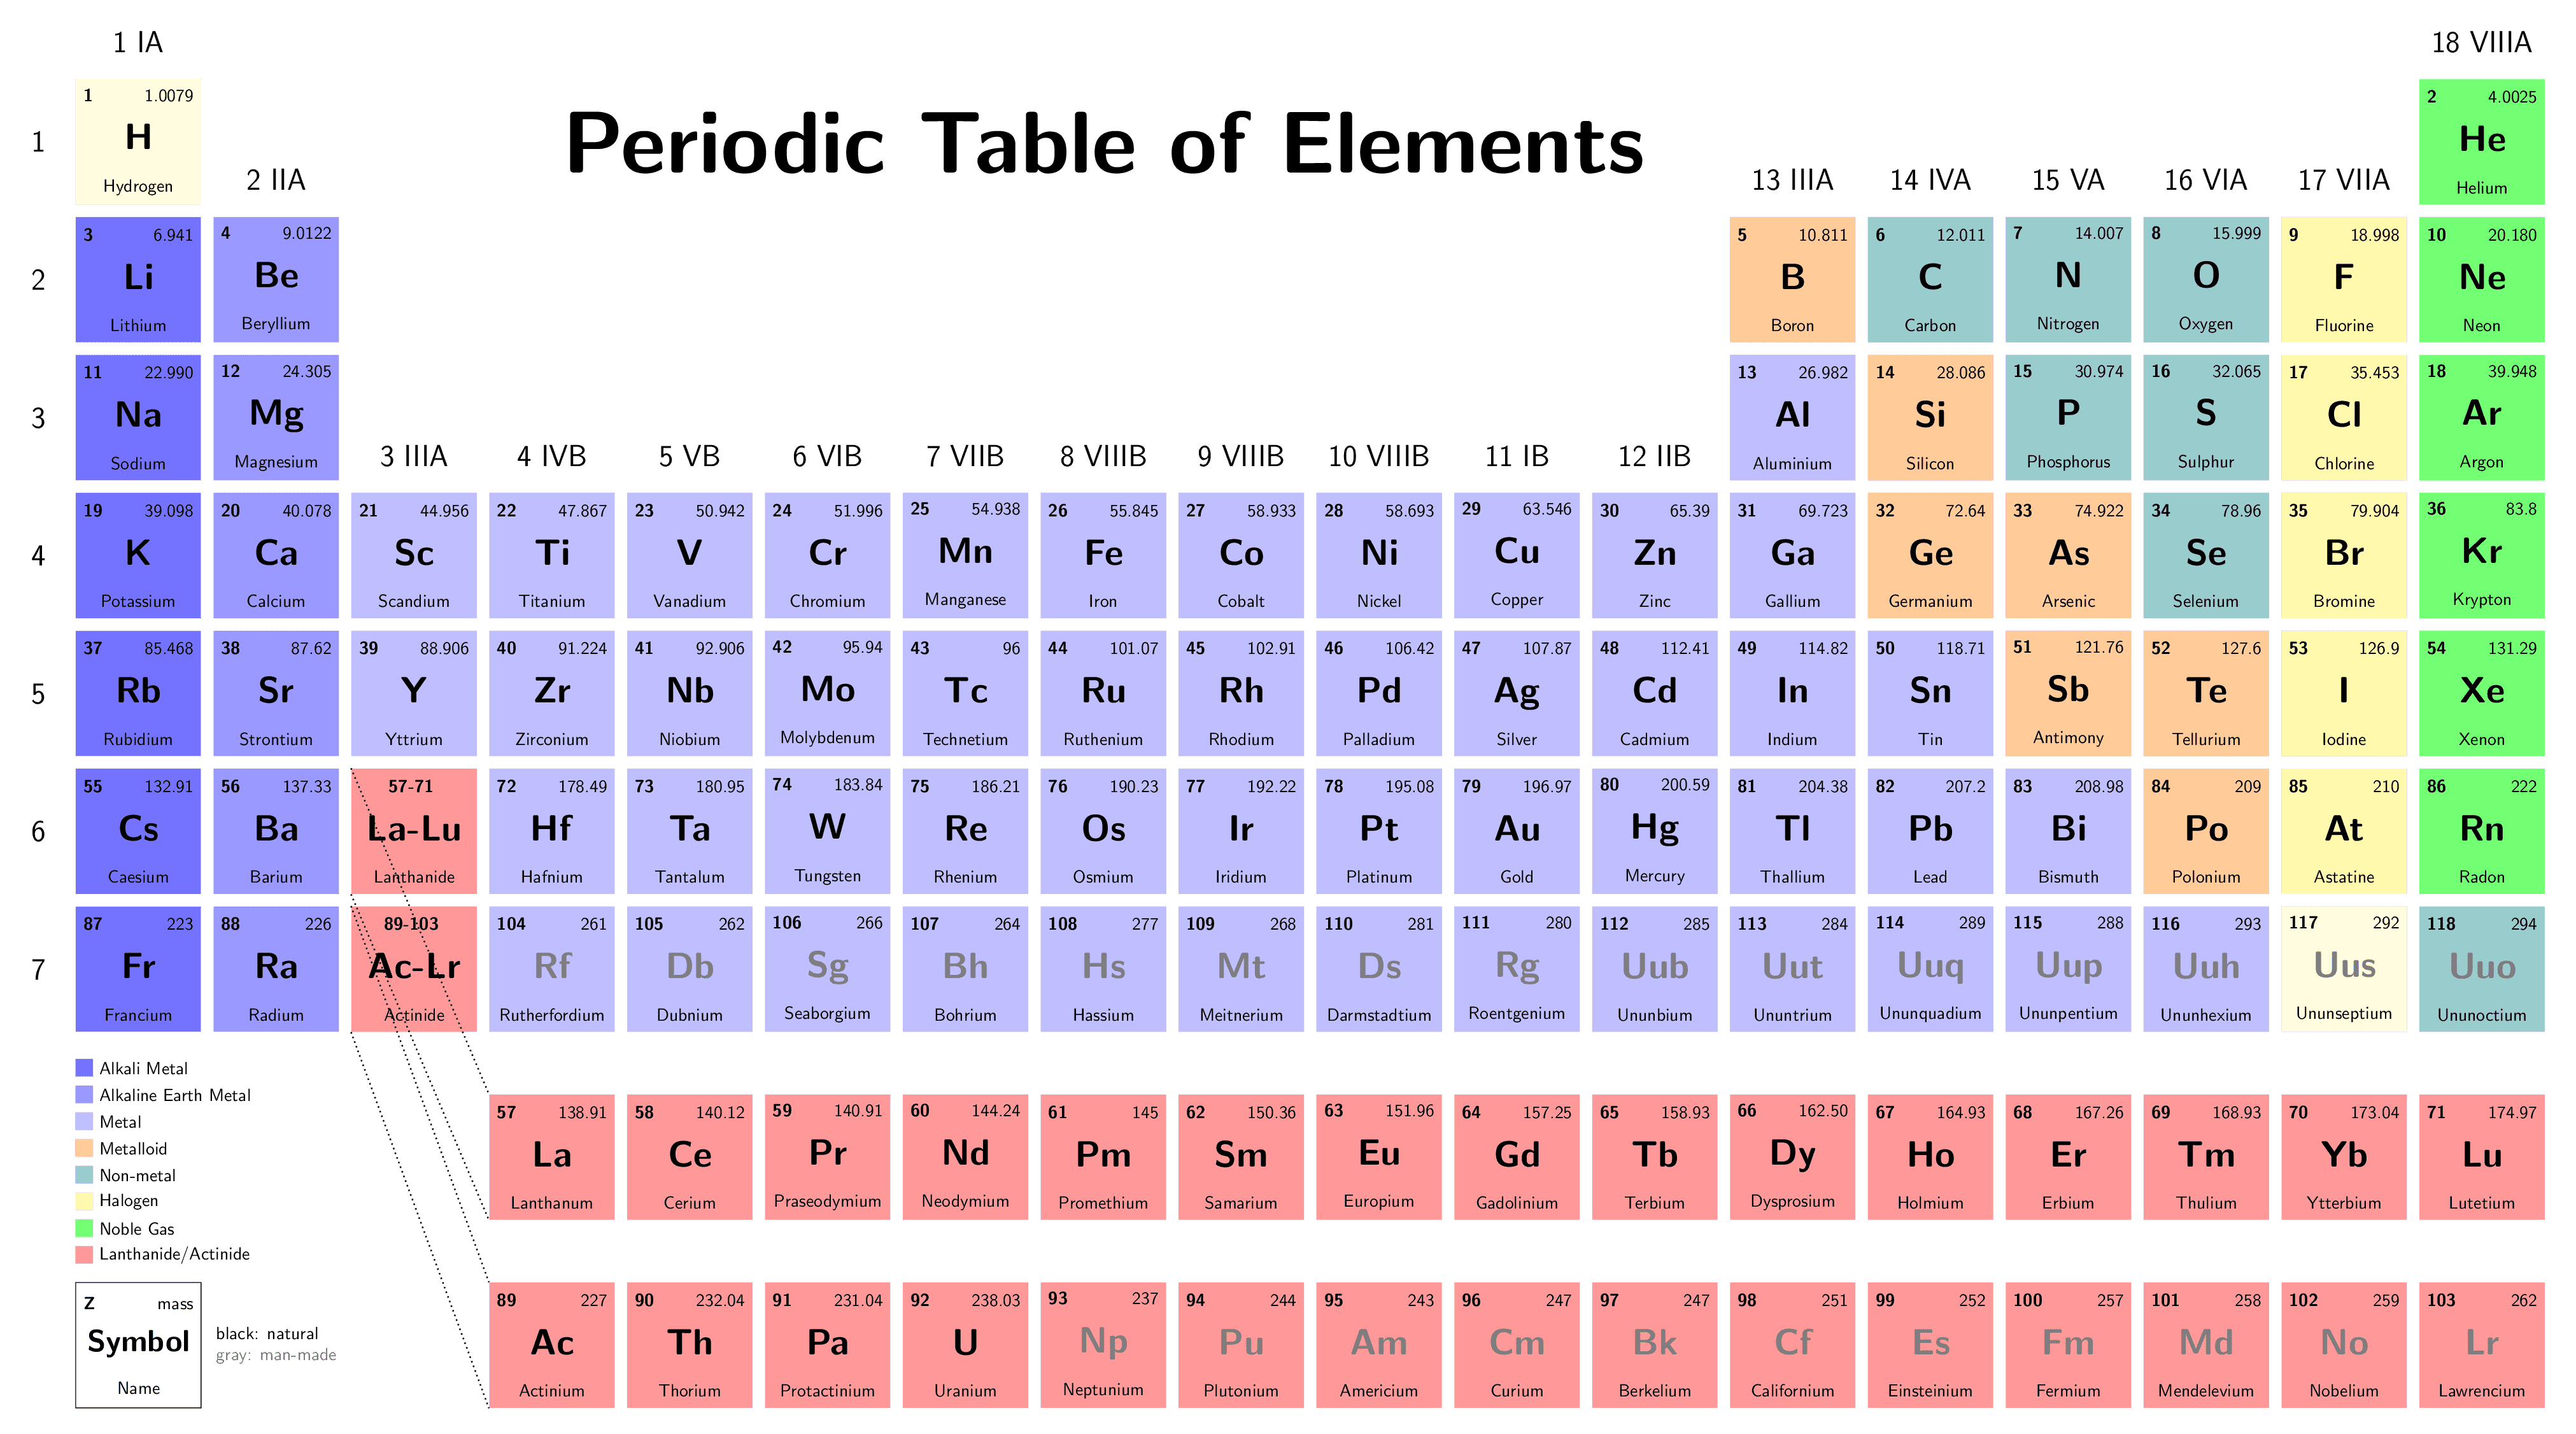2576x1434 pixels.
Task: Select the Iron element tile
Action: point(1103,555)
